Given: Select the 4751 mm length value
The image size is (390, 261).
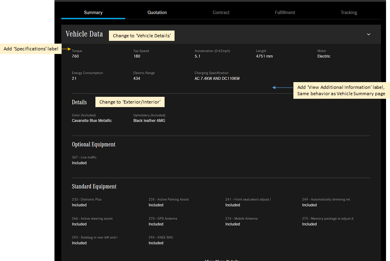Looking at the screenshot, I should (264, 56).
